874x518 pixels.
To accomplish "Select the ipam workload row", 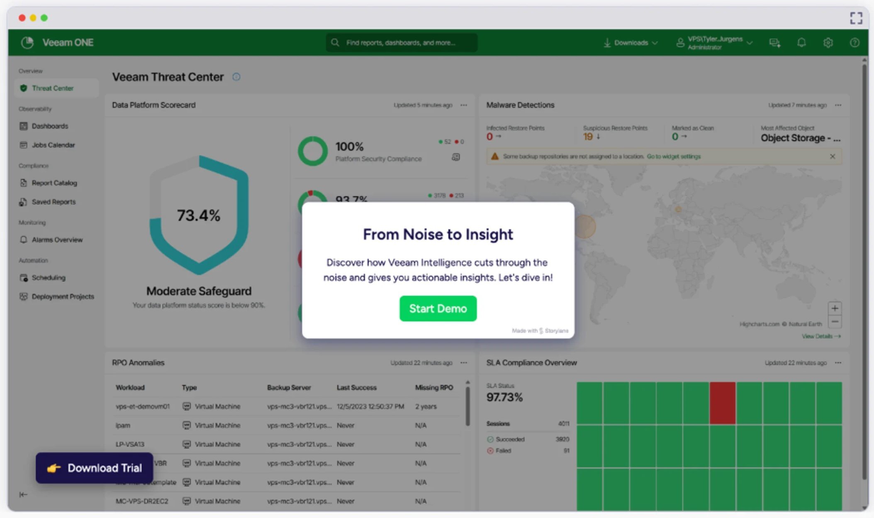I will pyautogui.click(x=286, y=425).
